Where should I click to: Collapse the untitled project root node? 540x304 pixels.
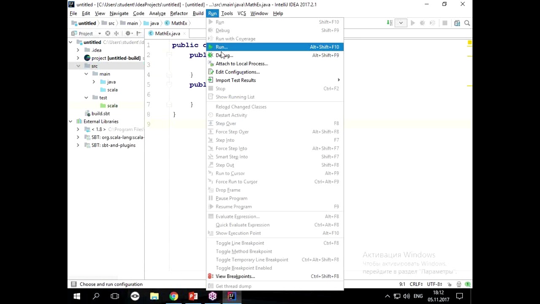[x=70, y=42]
